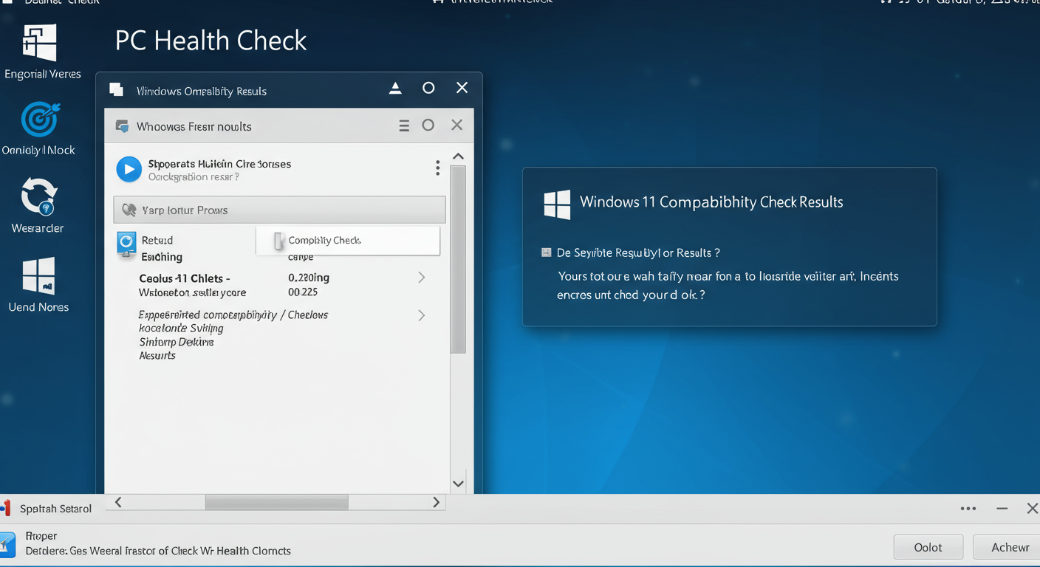1040x567 pixels.
Task: Click the horizontal scrollbar thumb
Action: point(276,502)
